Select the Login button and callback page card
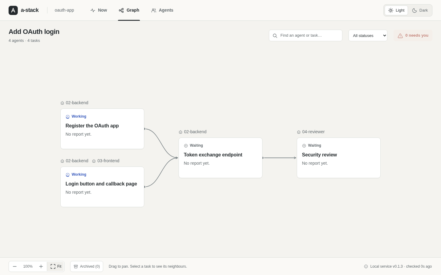Viewport: 441px width, 275px height. (x=102, y=187)
